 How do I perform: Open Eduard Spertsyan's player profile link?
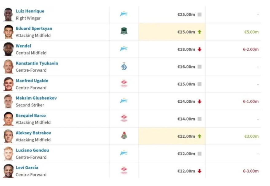pos(34,29)
